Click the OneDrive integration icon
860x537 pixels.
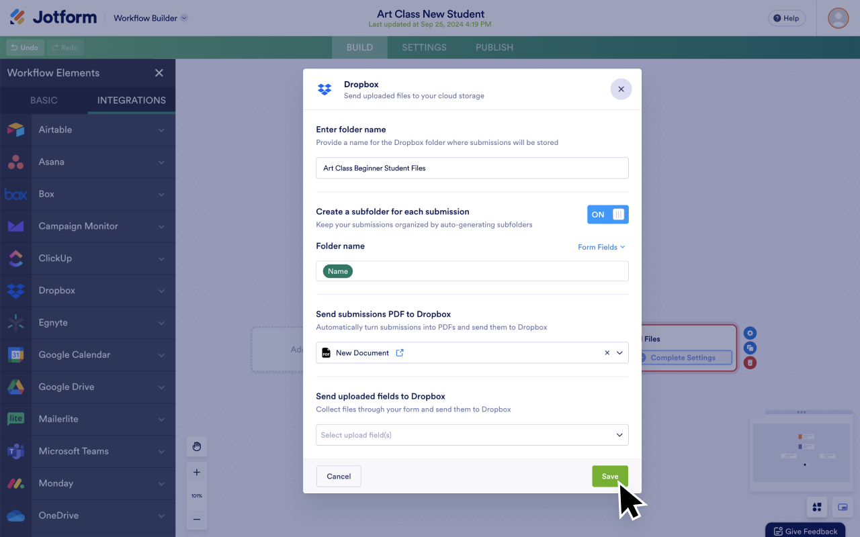[x=15, y=516]
